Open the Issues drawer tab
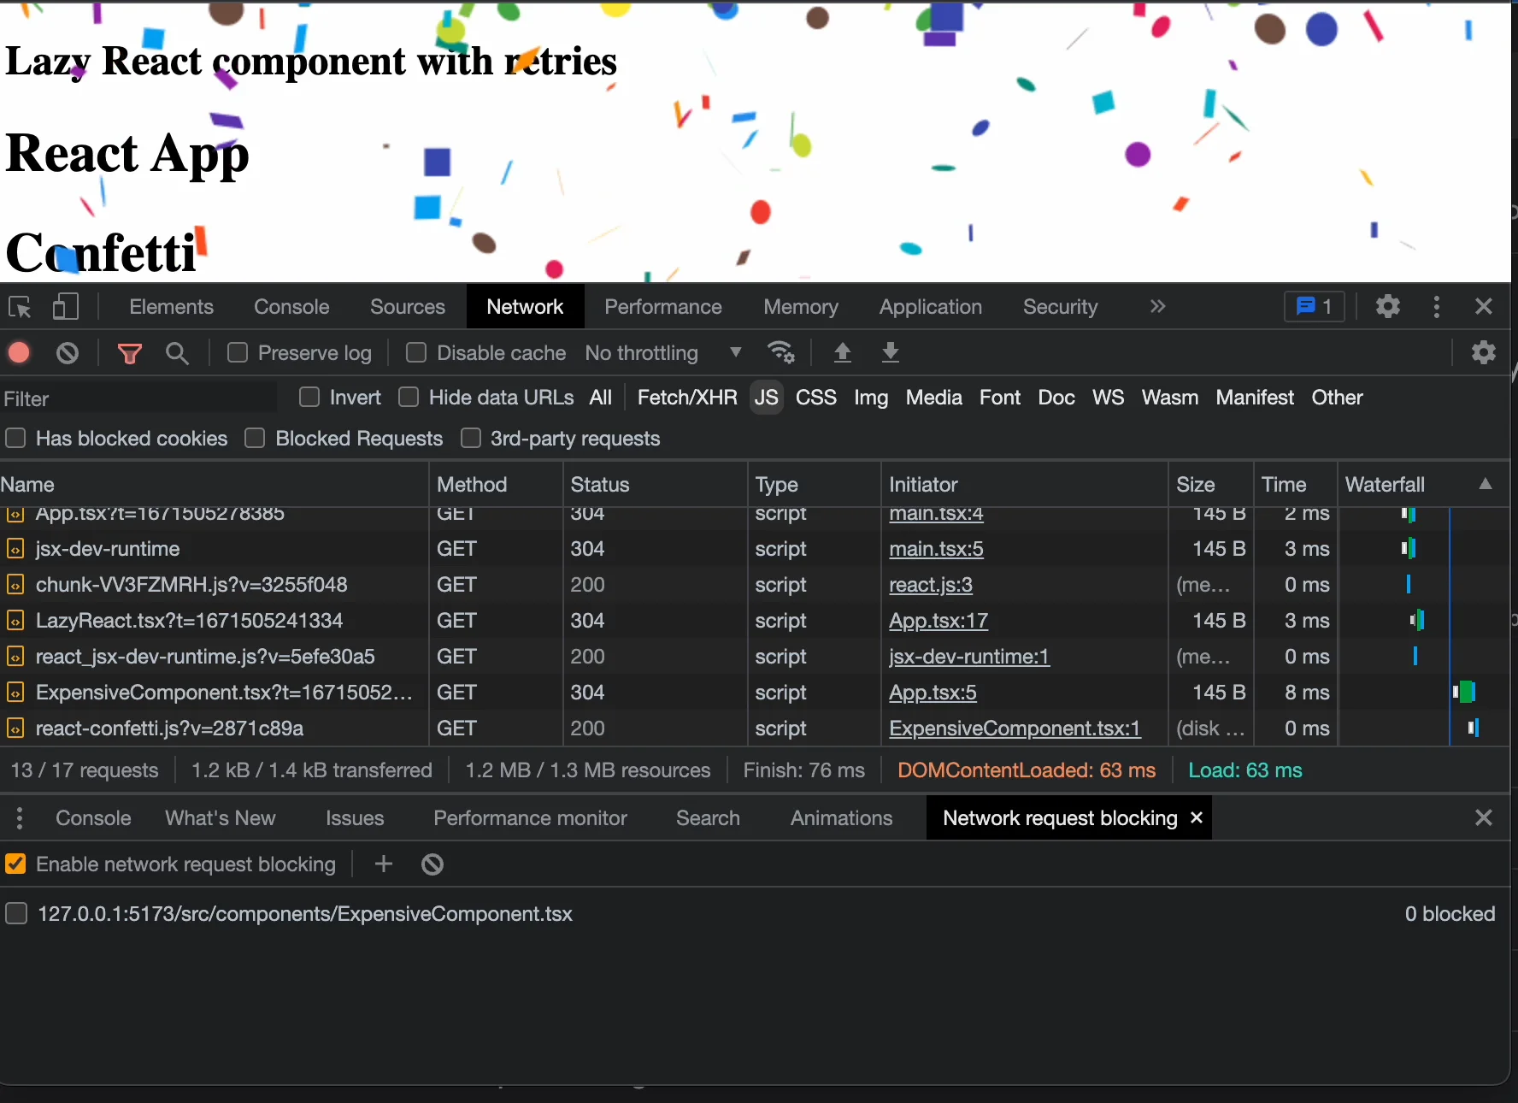Screen dimensions: 1518x1103 pyautogui.click(x=354, y=818)
